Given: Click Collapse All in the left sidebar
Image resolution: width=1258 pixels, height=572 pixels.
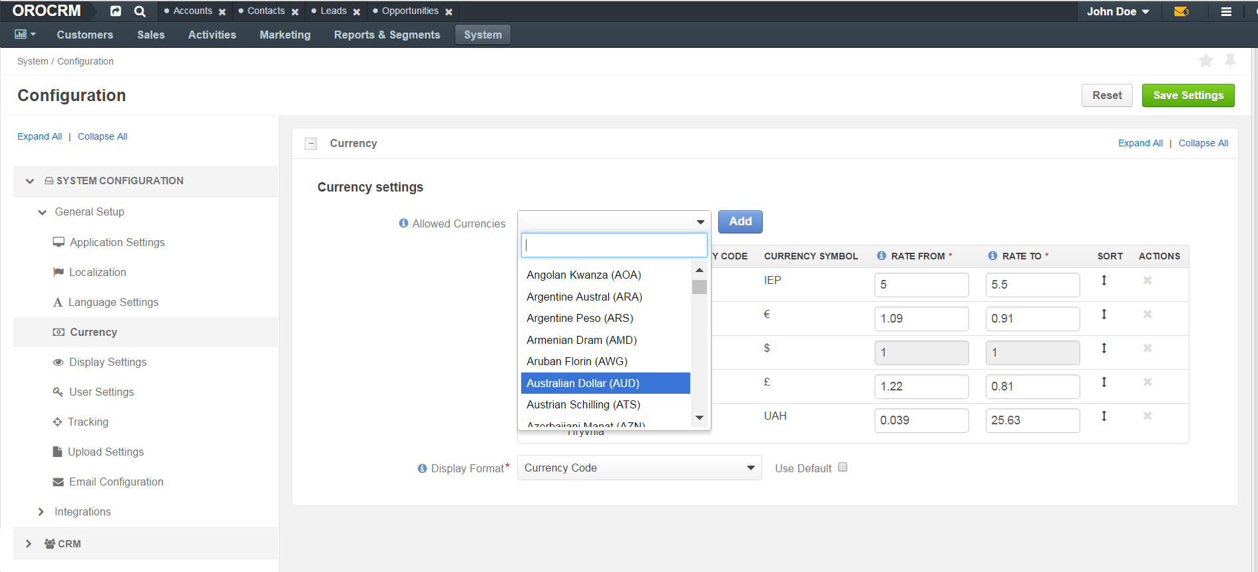Looking at the screenshot, I should pyautogui.click(x=103, y=136).
